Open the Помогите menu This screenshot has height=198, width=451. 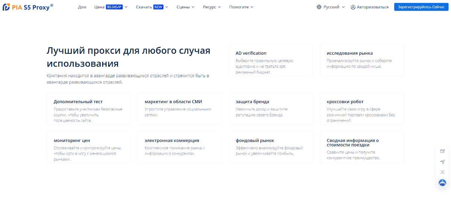tap(241, 7)
